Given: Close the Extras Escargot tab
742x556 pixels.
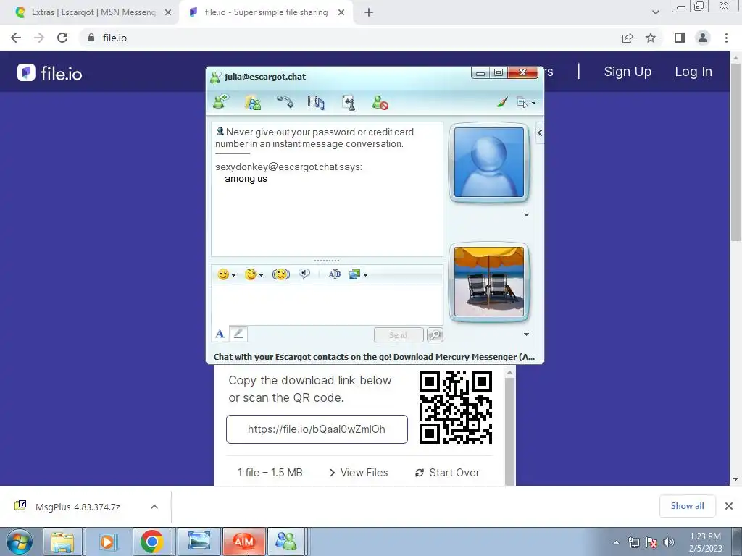Looking at the screenshot, I should tap(168, 13).
